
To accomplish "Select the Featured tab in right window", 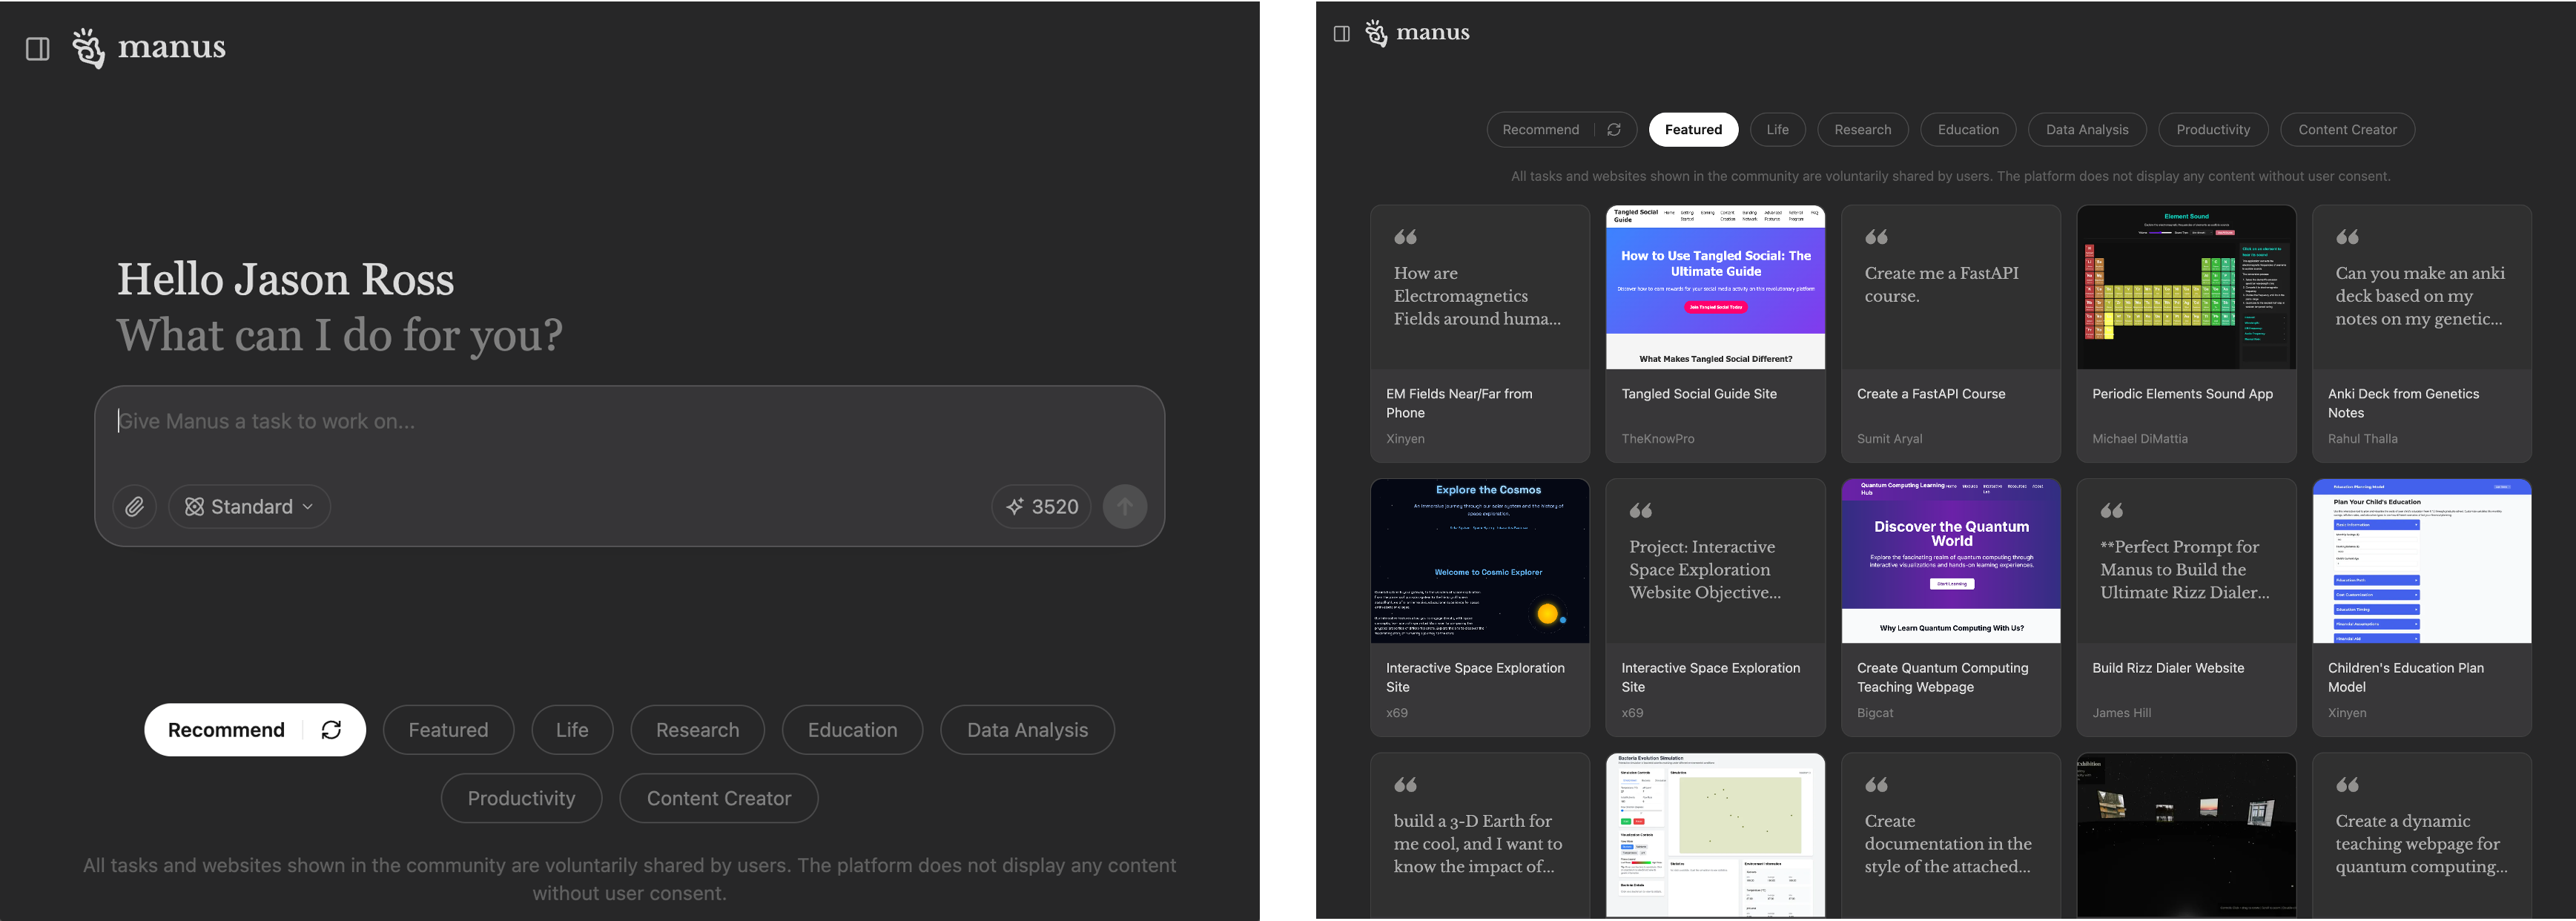I will pyautogui.click(x=1692, y=130).
